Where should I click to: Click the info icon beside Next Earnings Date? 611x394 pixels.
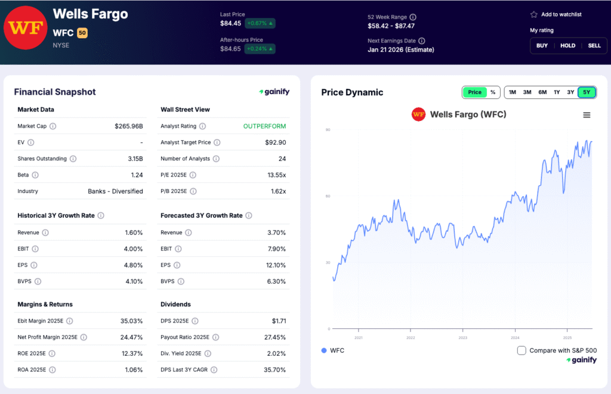(423, 41)
